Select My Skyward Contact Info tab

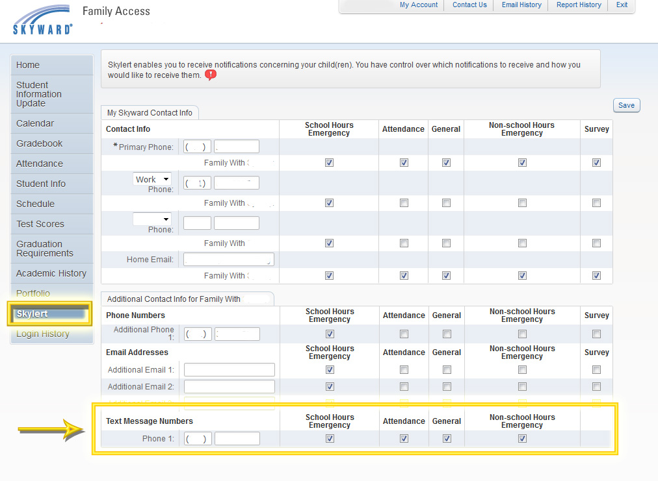coord(150,113)
